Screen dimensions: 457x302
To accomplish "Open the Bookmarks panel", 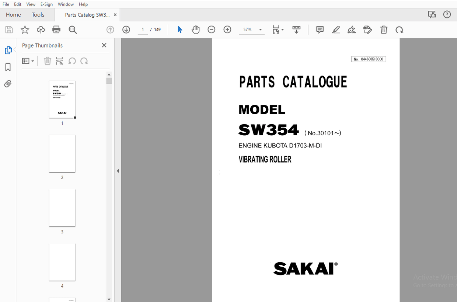I will 8,67.
